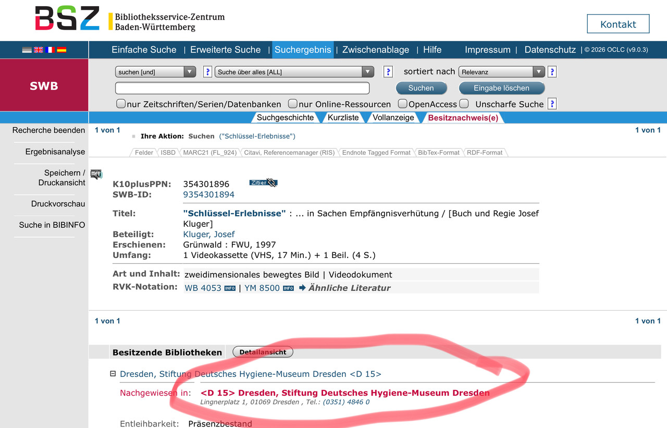Switch to the Kurzliste tab

(x=343, y=117)
